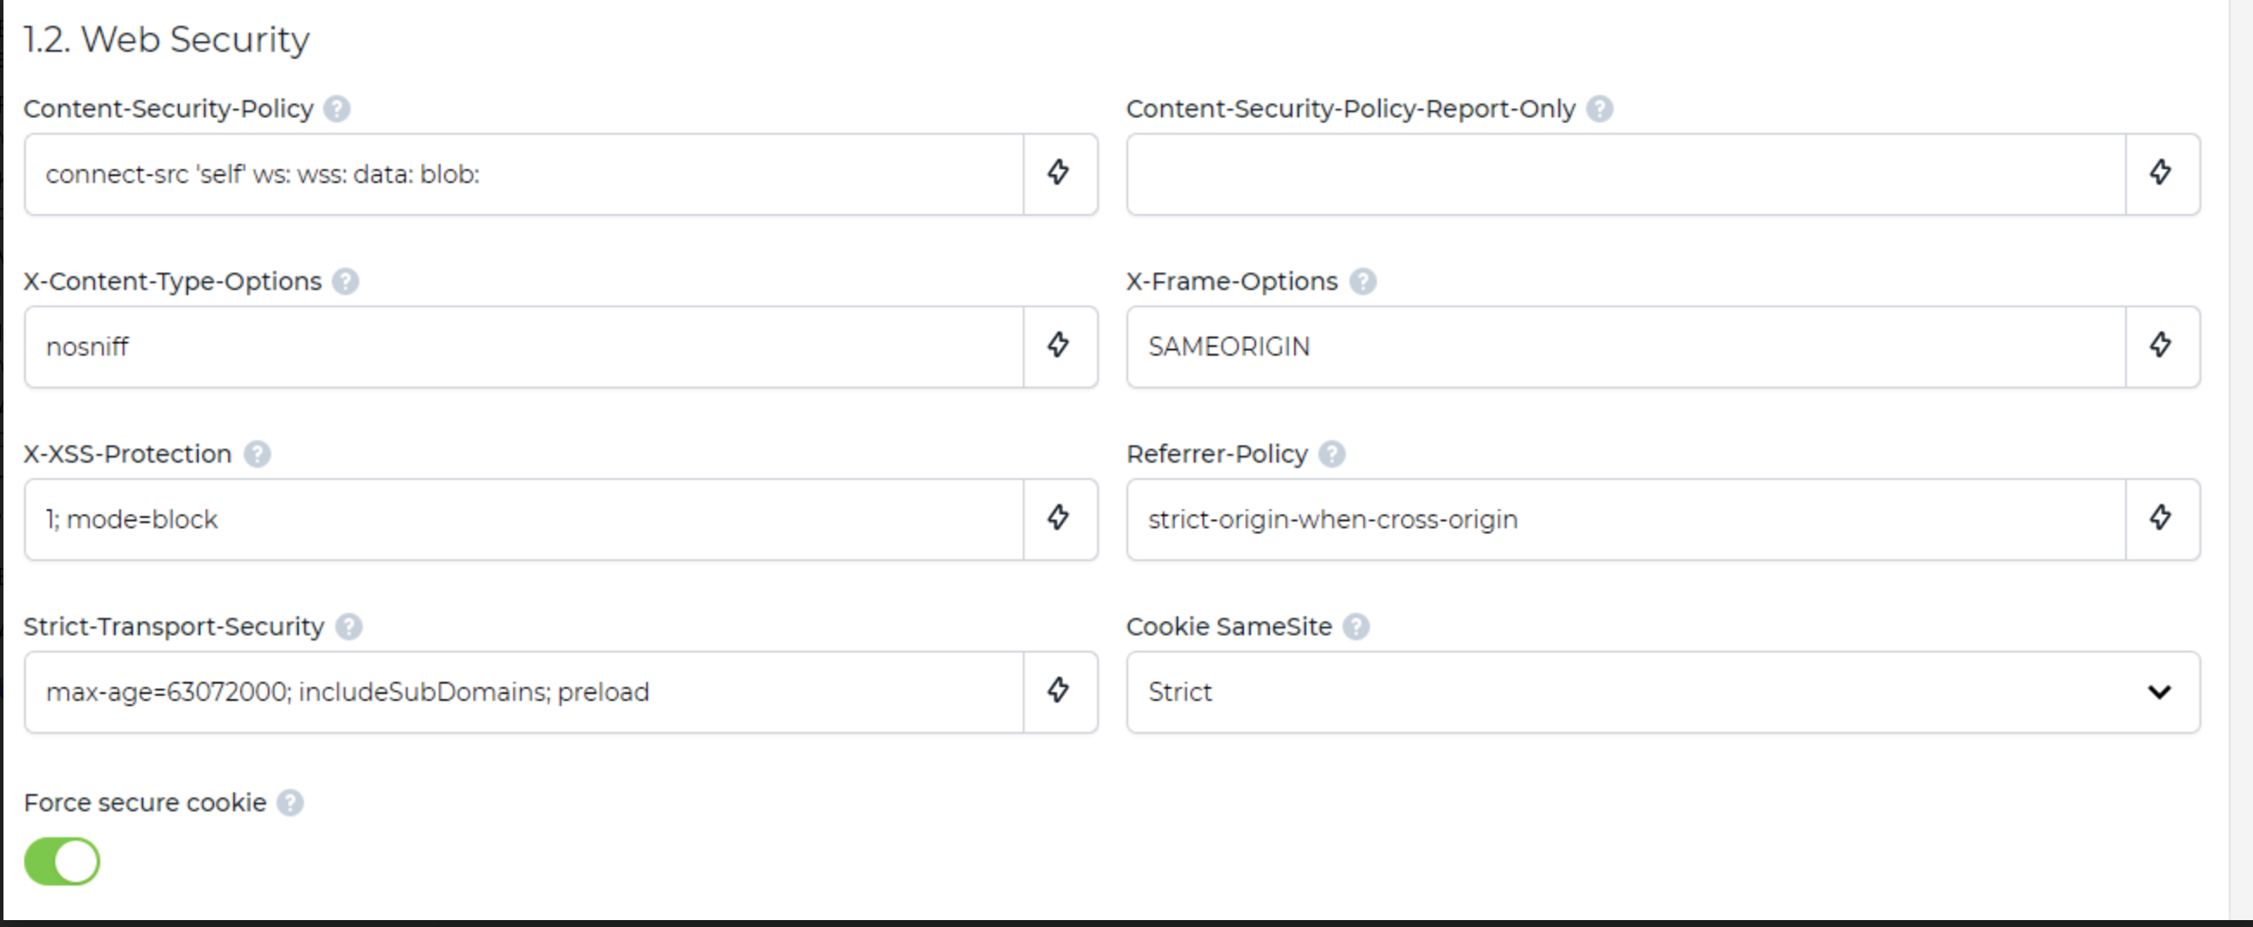The width and height of the screenshot is (2253, 927).
Task: Focus the Content-Security-Policy text field
Action: (524, 173)
